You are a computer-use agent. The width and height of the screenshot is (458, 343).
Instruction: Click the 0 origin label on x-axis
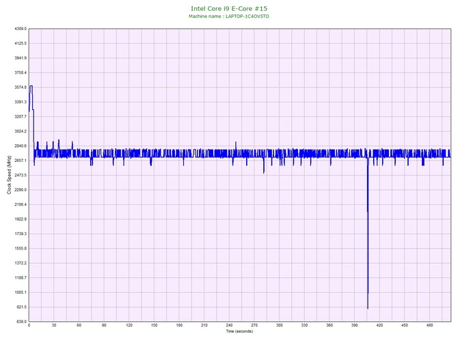pyautogui.click(x=29, y=326)
